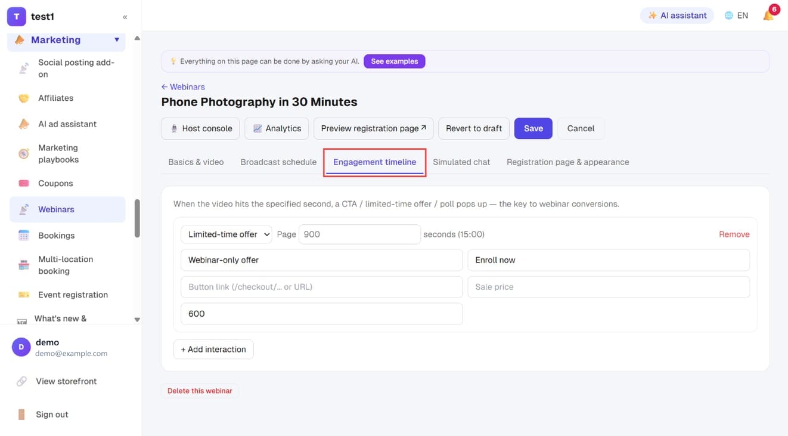The height and width of the screenshot is (436, 788).
Task: Click the test1 workspace logo
Action: [x=16, y=17]
